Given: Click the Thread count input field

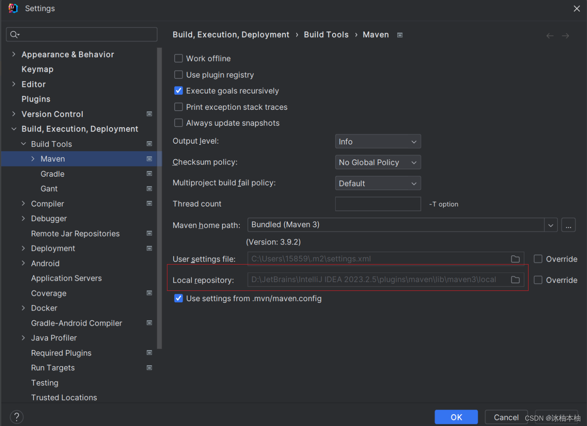Looking at the screenshot, I should pos(378,204).
